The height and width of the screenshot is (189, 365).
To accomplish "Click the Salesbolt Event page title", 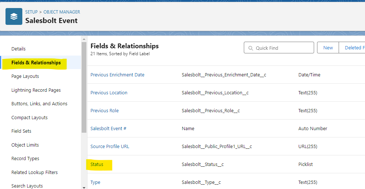I will [x=51, y=21].
